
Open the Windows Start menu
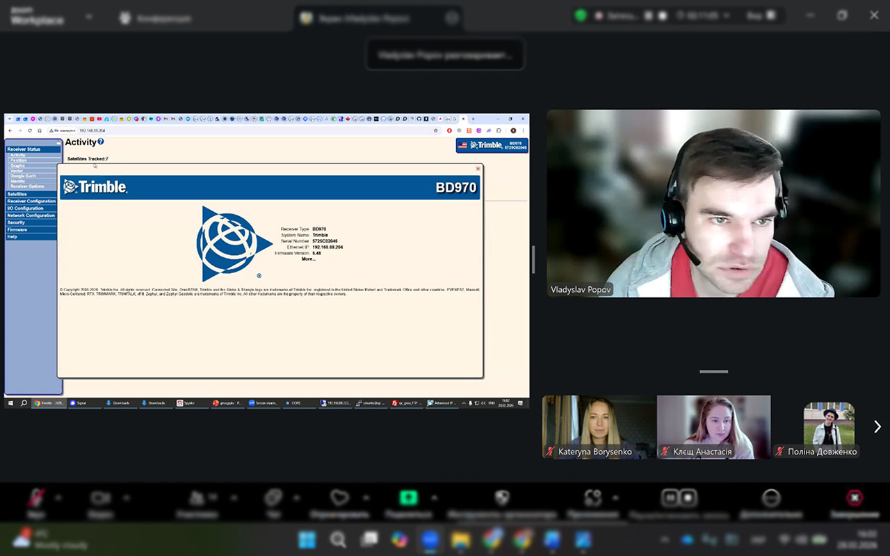point(307,540)
